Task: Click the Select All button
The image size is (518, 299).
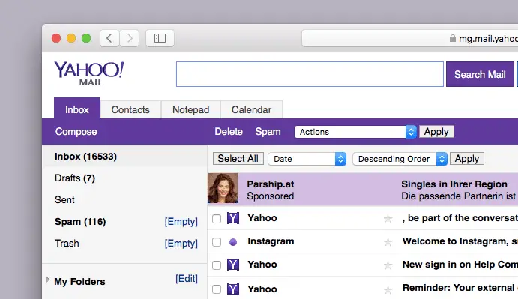Action: 238,159
